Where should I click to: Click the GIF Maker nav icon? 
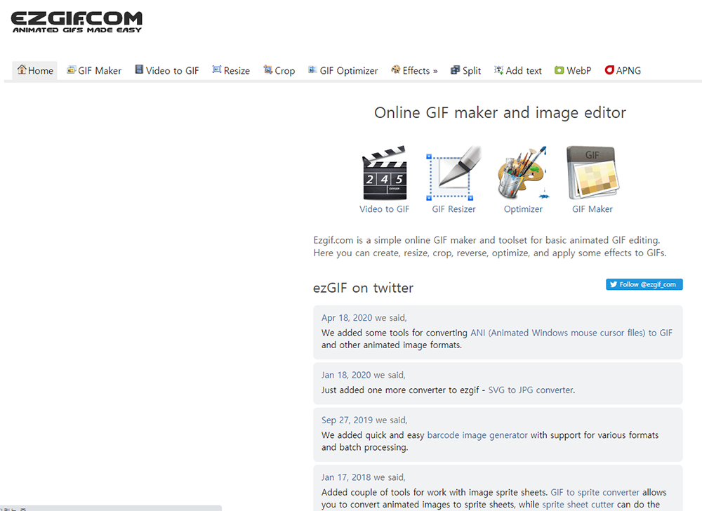pos(71,69)
